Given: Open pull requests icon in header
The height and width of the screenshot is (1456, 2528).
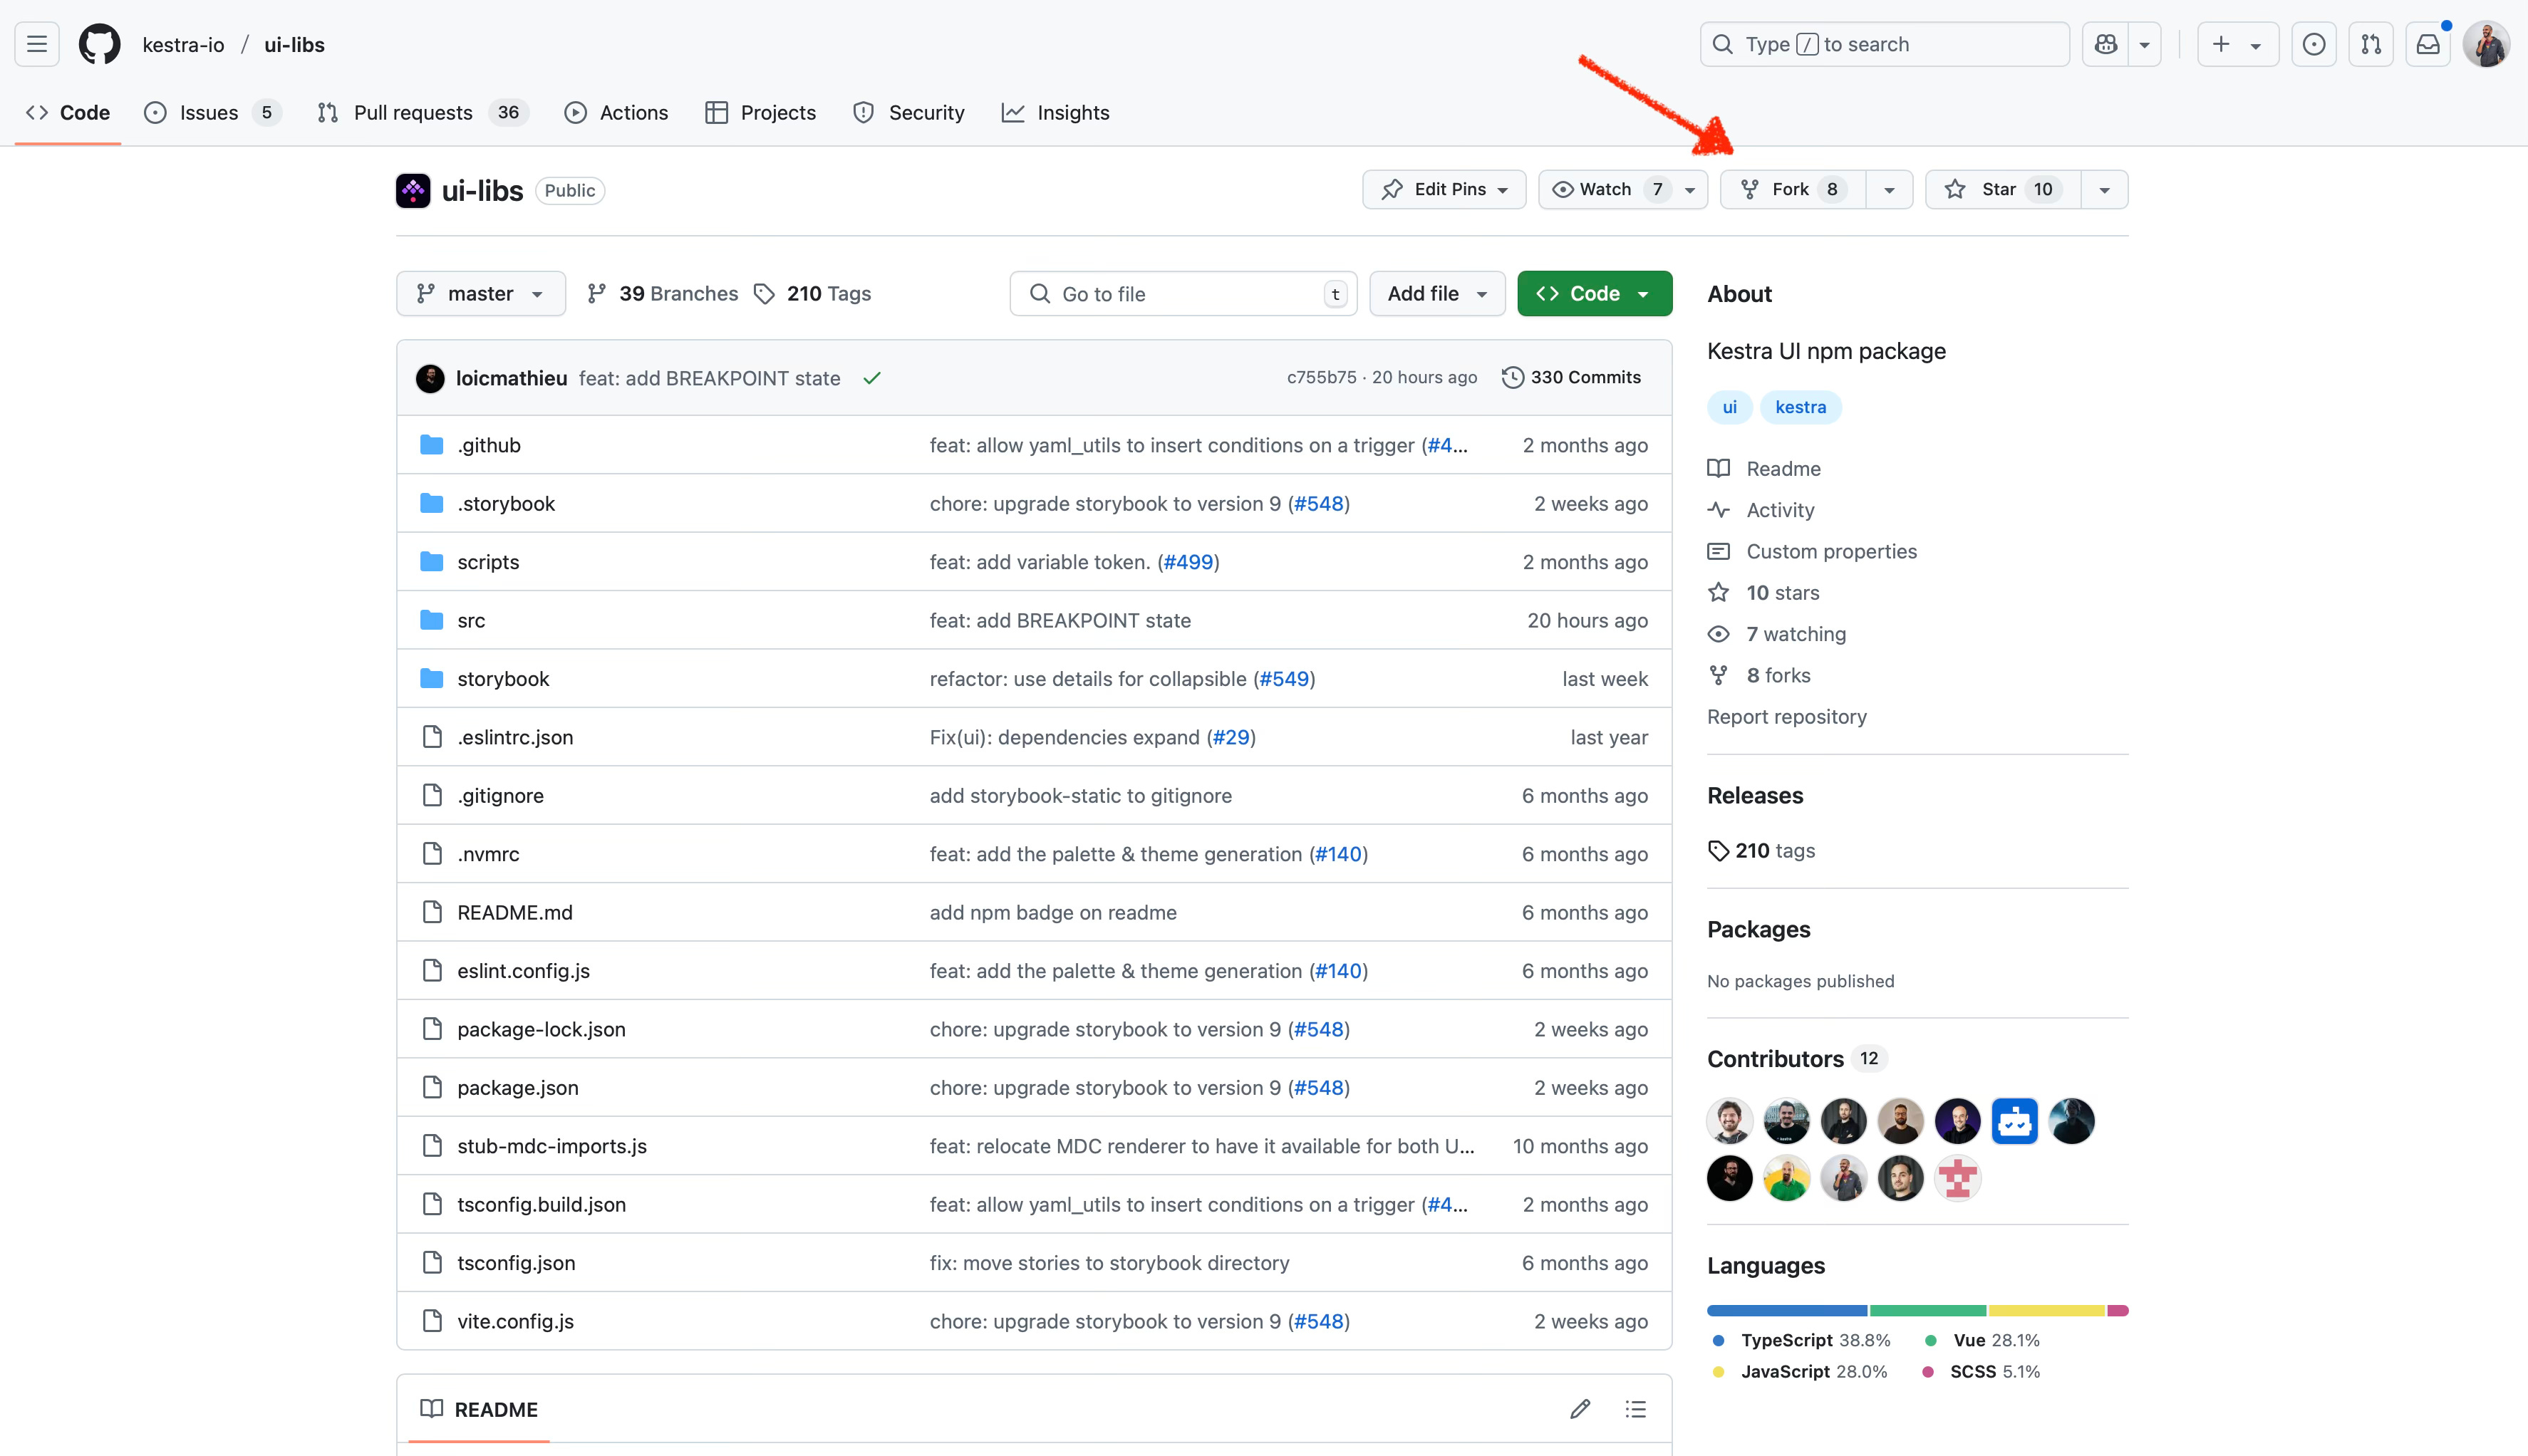Looking at the screenshot, I should pos(2371,44).
